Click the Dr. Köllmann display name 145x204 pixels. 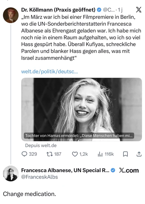(x=58, y=10)
